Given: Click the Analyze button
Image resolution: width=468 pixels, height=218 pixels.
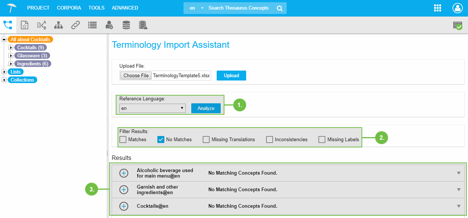Looking at the screenshot, I should [x=206, y=108].
